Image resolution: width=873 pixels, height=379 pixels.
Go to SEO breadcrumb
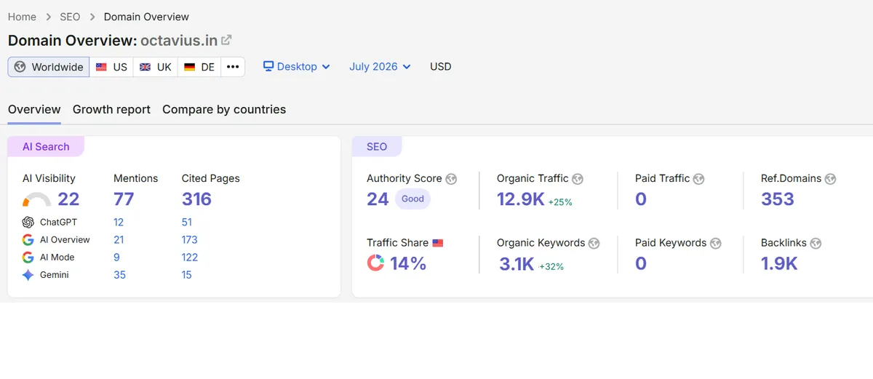coord(70,17)
